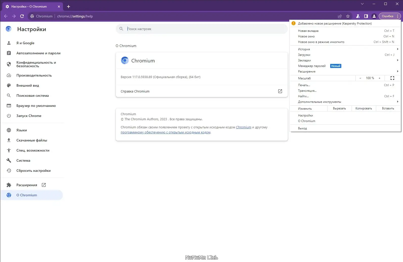This screenshot has height=262, width=403.
Task: Click the Kaspersky extension warning icon
Action: (294, 23)
